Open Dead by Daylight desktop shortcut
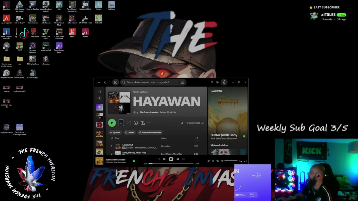Screen dimensions: 358x201 coord(33,6)
